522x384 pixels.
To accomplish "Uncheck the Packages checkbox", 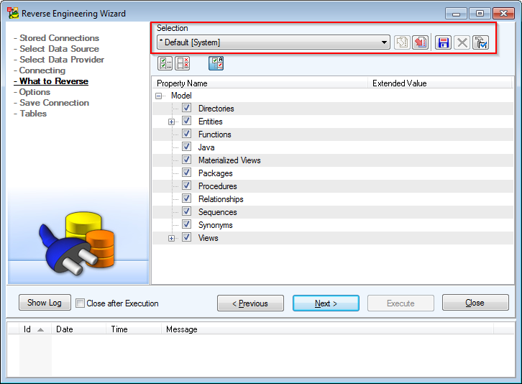I will 186,173.
